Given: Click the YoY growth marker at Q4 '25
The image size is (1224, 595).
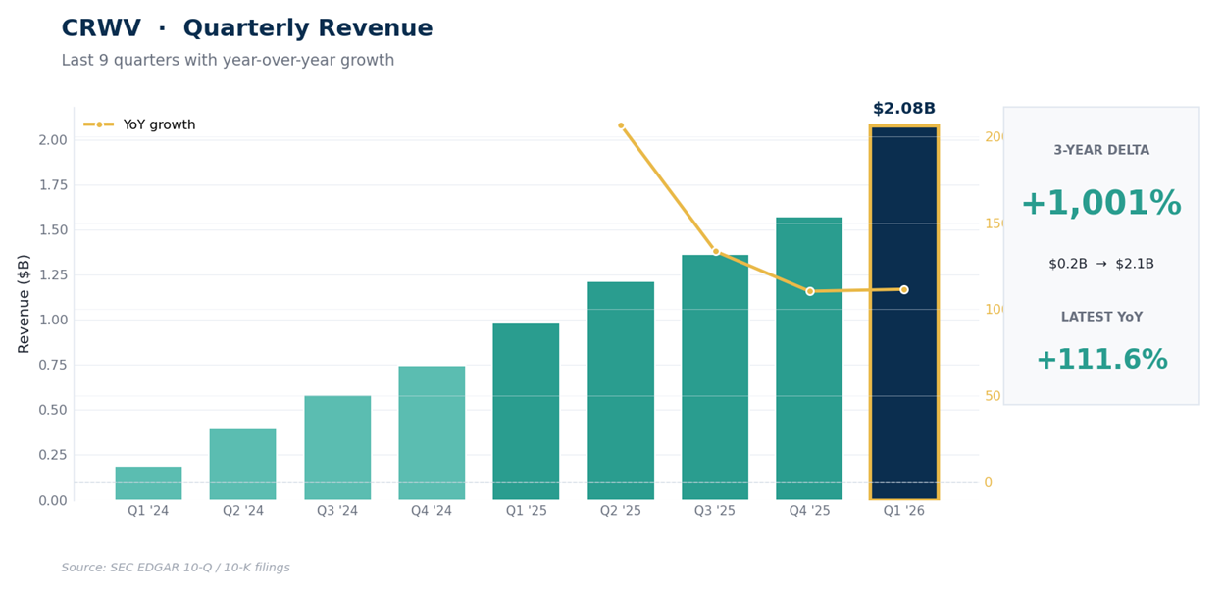Looking at the screenshot, I should pyautogui.click(x=809, y=291).
